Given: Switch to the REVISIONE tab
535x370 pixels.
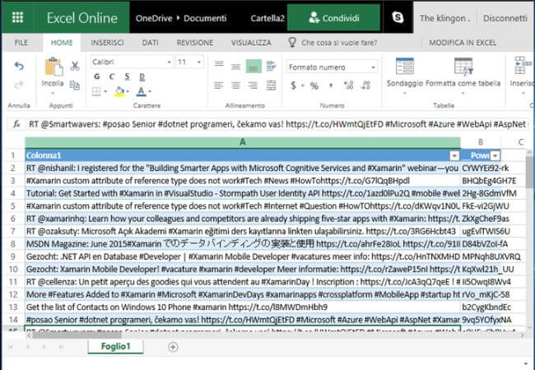Looking at the screenshot, I should click(x=195, y=43).
